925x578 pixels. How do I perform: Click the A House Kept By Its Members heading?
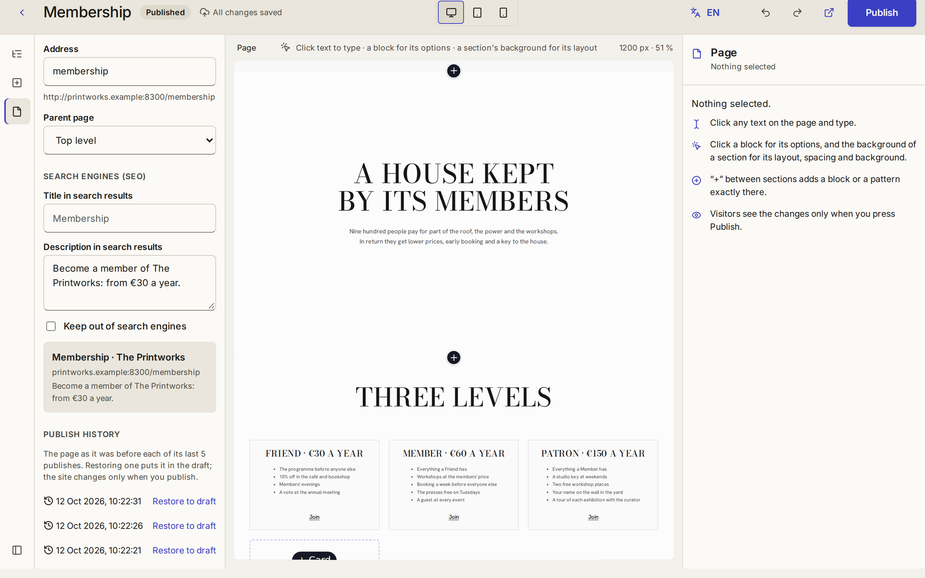[454, 187]
